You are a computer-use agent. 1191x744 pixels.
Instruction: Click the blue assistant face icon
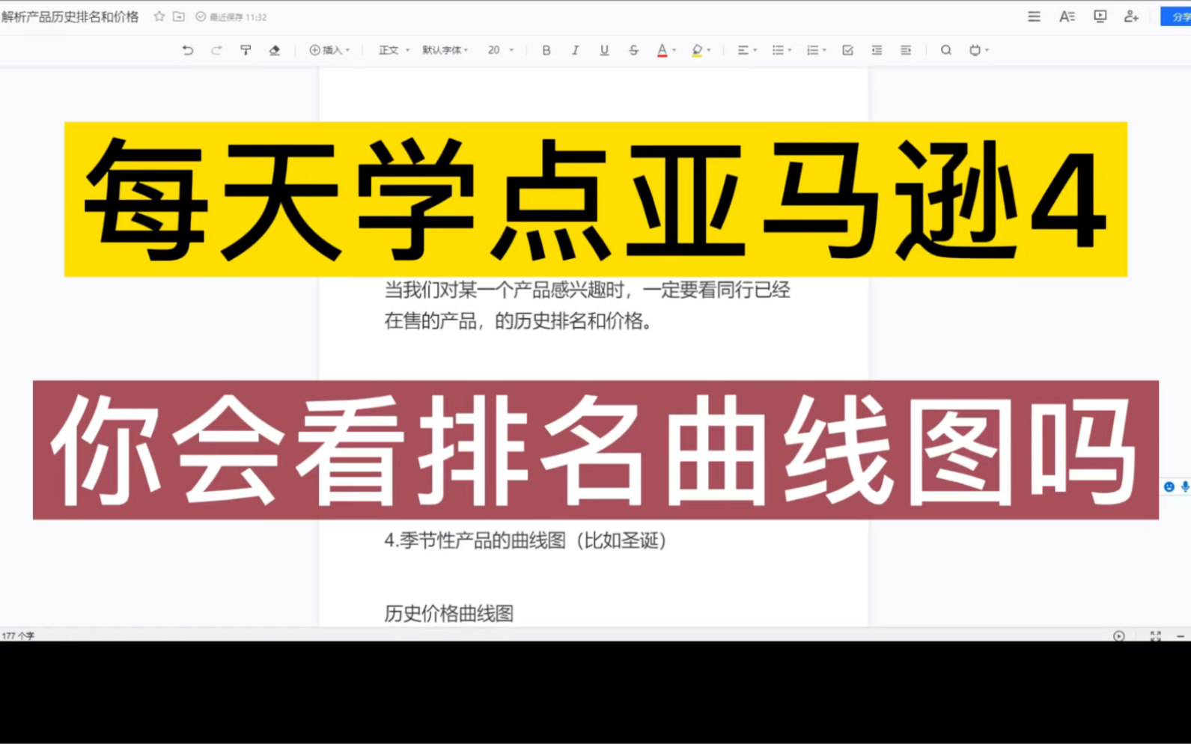pyautogui.click(x=1169, y=487)
